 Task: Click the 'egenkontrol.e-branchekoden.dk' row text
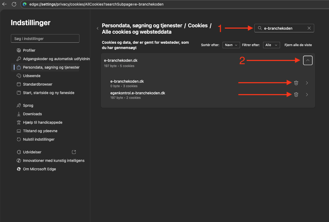(x=138, y=93)
